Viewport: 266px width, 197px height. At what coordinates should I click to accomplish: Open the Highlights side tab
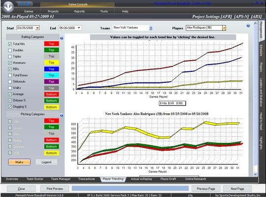tap(261, 143)
